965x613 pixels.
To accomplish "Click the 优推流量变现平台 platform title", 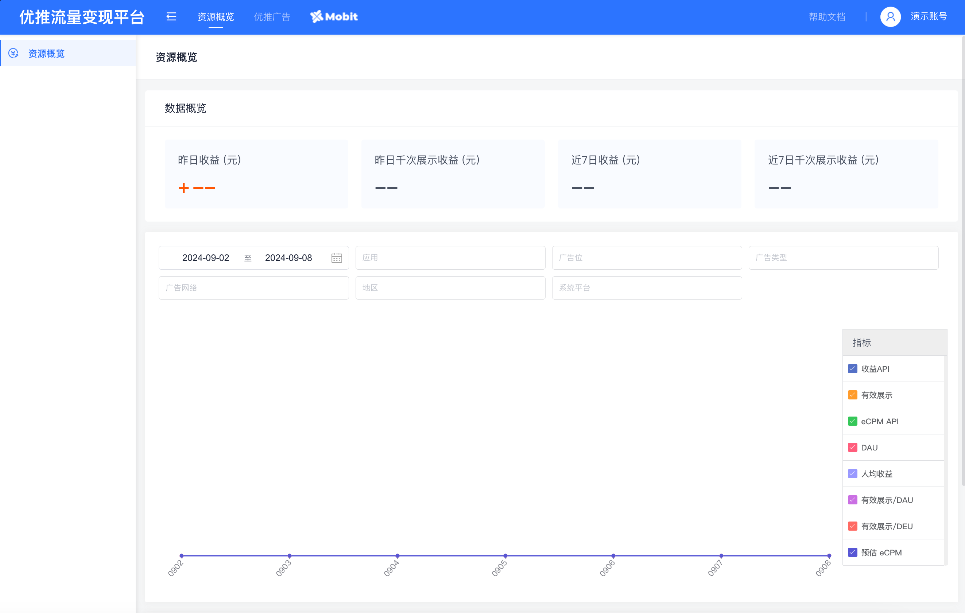I will tap(82, 17).
